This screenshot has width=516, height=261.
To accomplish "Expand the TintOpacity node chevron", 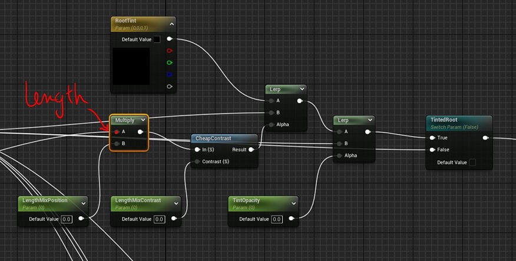I will point(293,203).
